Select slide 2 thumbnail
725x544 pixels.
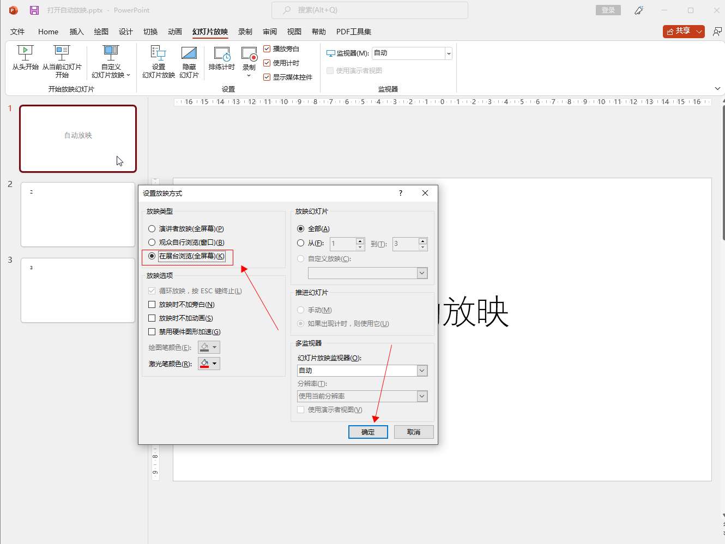[78, 214]
